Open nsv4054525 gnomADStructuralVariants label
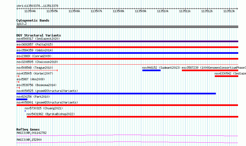The image size is (246, 146). (x=47, y=91)
